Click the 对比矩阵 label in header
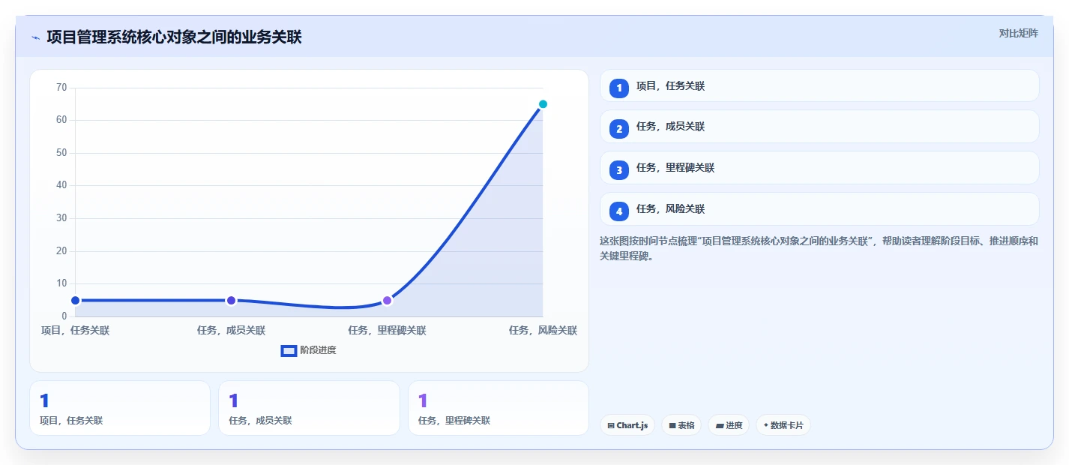This screenshot has width=1069, height=465. point(1018,33)
